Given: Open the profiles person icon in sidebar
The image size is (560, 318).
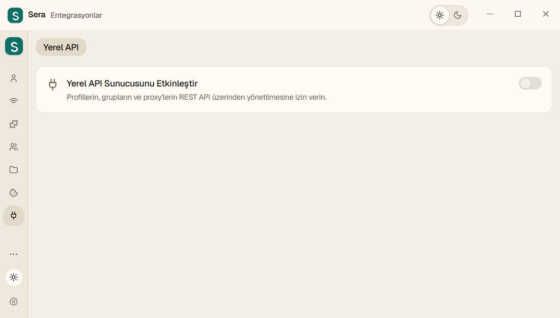Looking at the screenshot, I should [14, 78].
